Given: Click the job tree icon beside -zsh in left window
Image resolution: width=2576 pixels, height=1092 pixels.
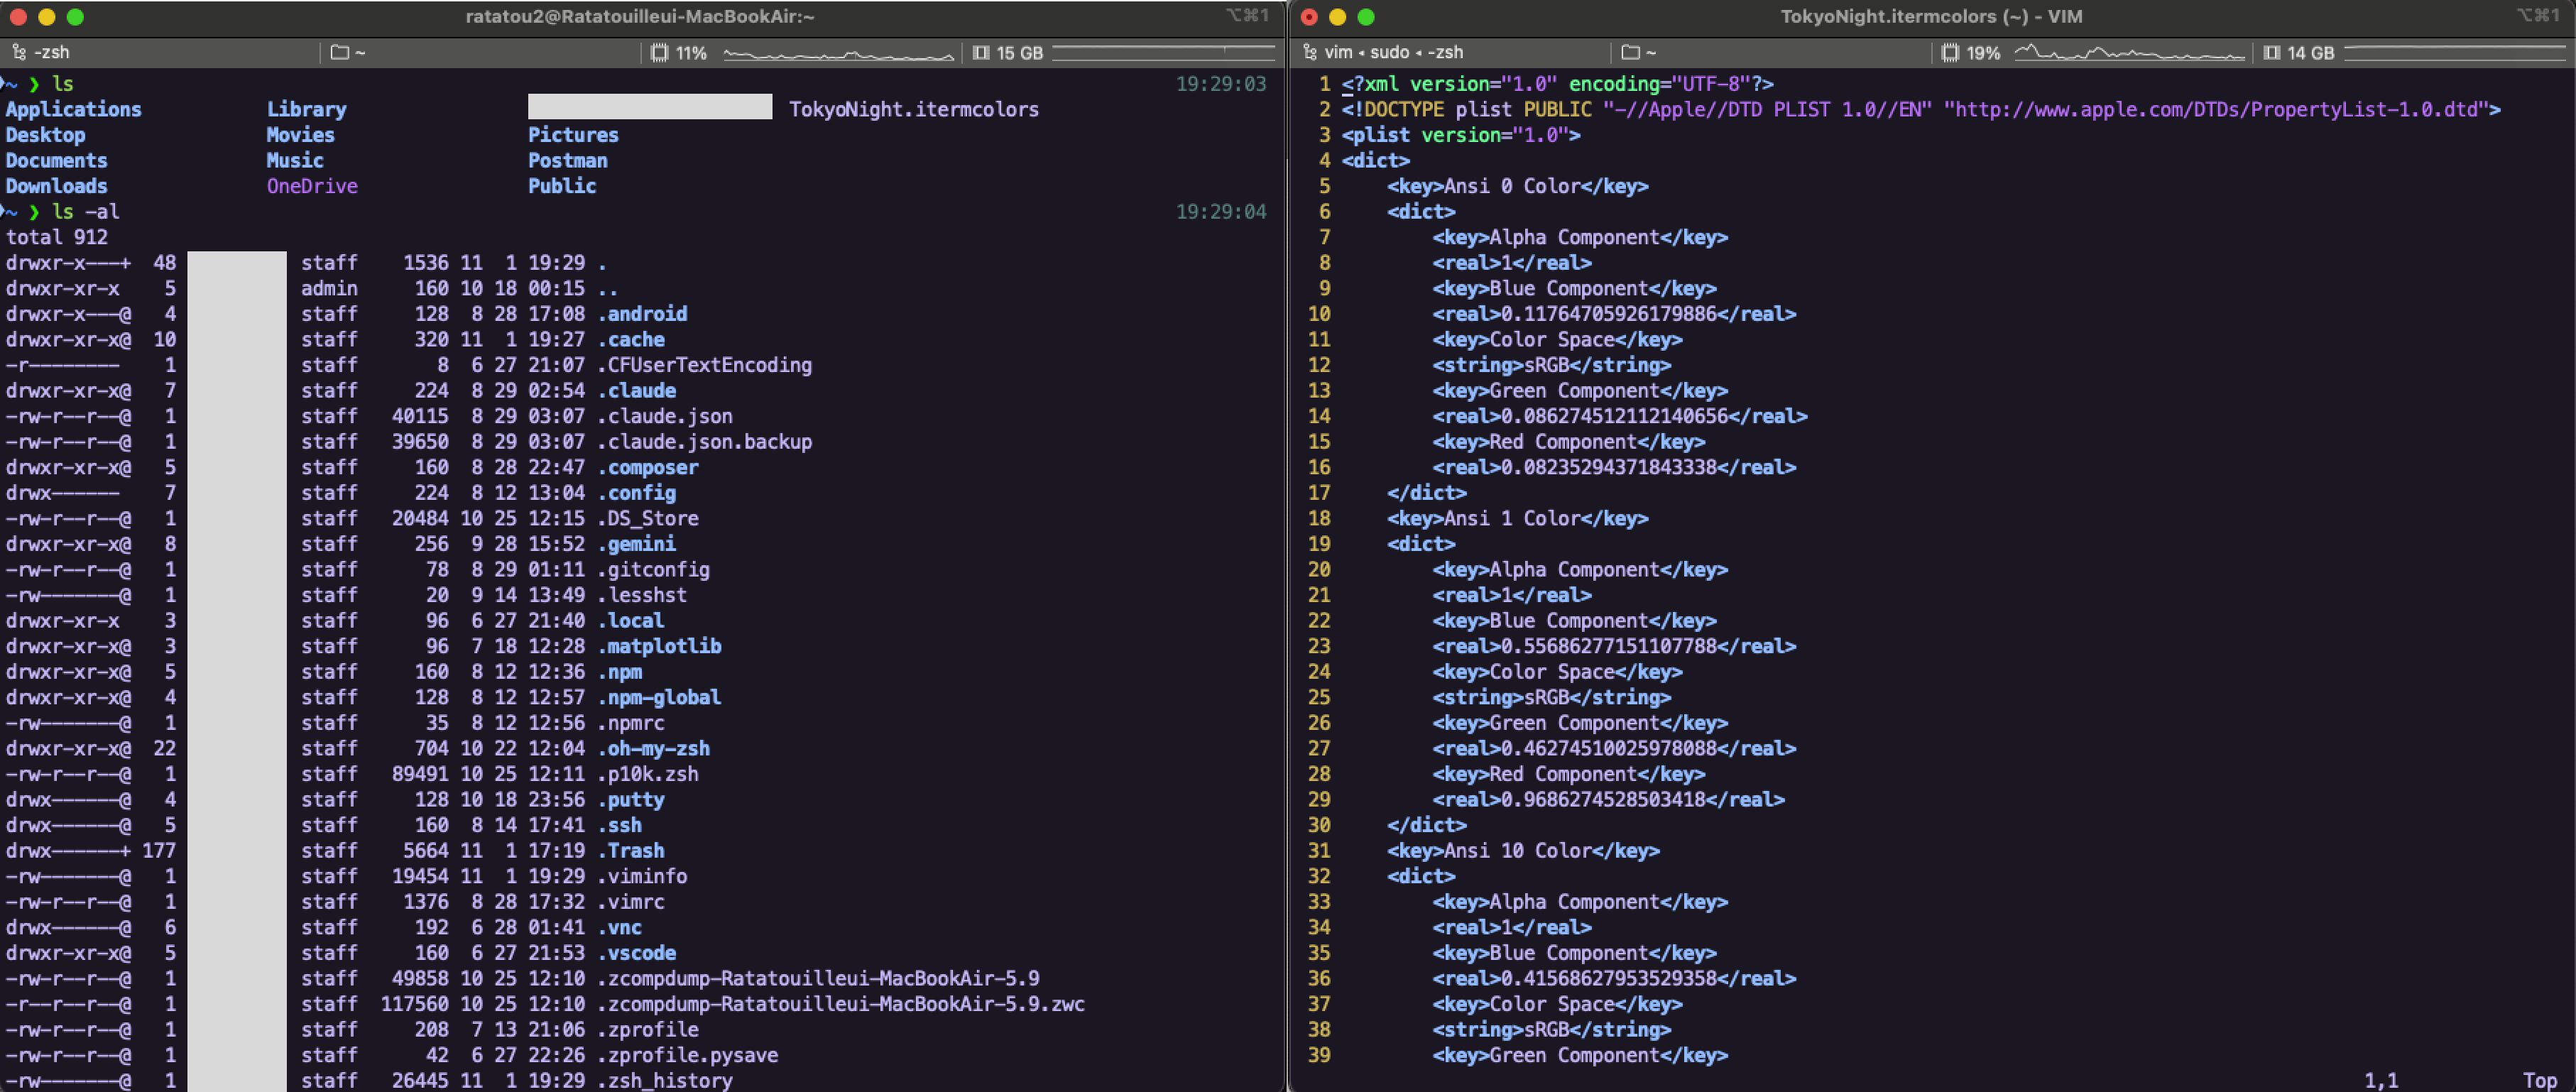Looking at the screenshot, I should click(x=18, y=52).
